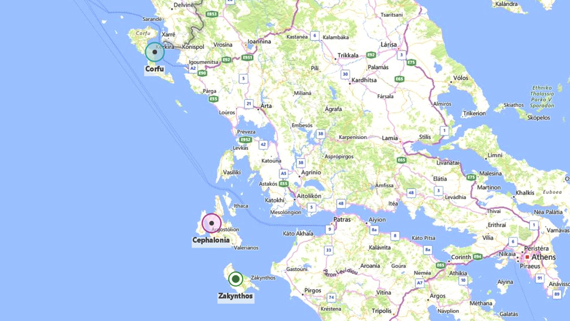
Task: Select the Zakynthos label below the green marker
Action: 235,296
